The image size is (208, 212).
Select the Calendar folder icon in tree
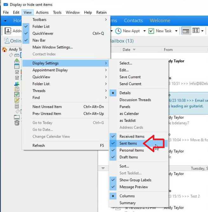point(17,66)
